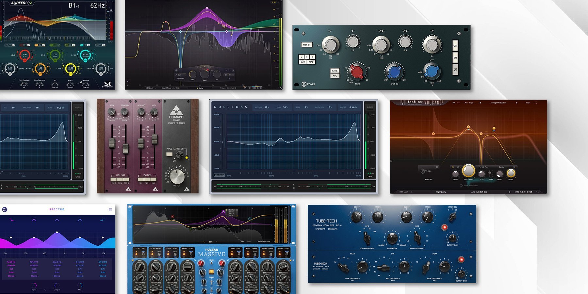This screenshot has width=588, height=294.
Task: Click the Volcano undo arrow icon
Action: [x=454, y=103]
